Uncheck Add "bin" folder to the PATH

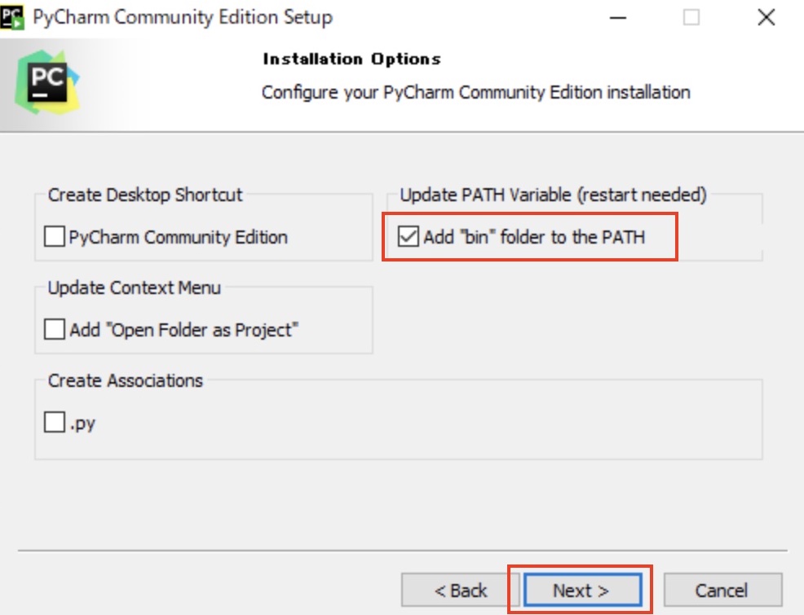(409, 236)
